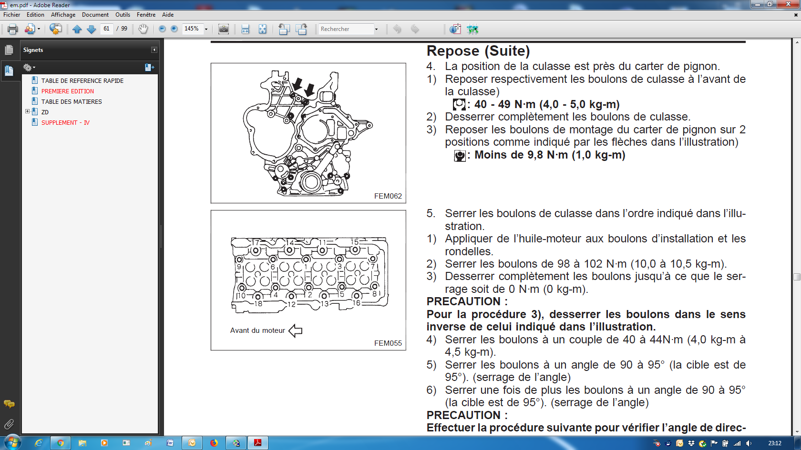Open the bookmark options gear menu
801x450 pixels.
pos(29,68)
